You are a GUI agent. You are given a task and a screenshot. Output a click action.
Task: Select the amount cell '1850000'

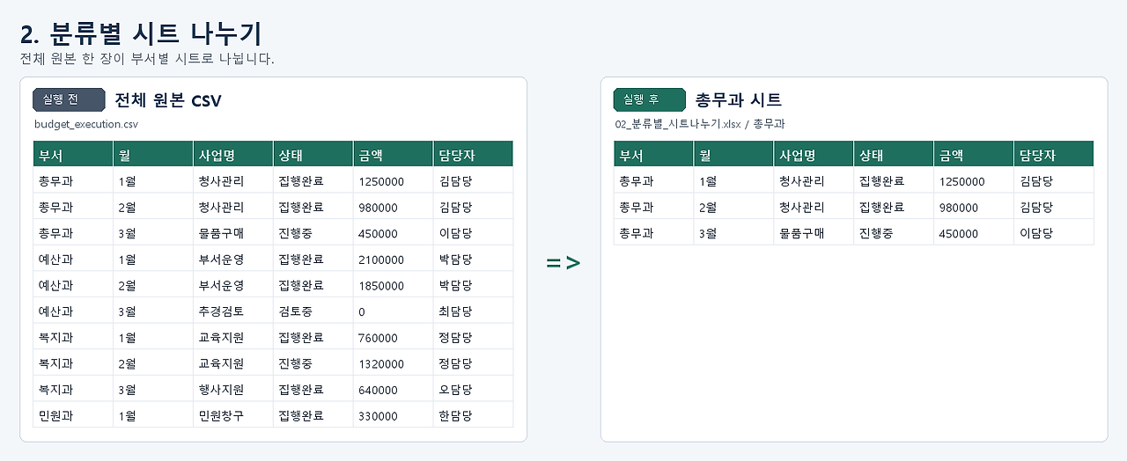click(394, 285)
